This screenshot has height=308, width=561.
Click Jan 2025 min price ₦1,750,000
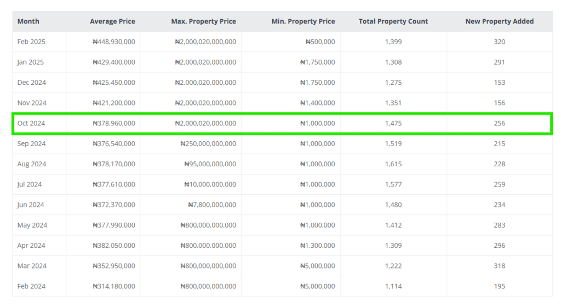tap(317, 62)
